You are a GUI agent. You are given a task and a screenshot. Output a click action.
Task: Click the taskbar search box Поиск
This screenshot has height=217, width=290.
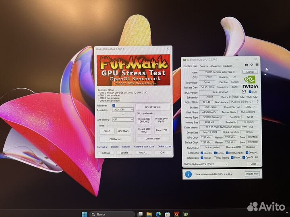112,214
